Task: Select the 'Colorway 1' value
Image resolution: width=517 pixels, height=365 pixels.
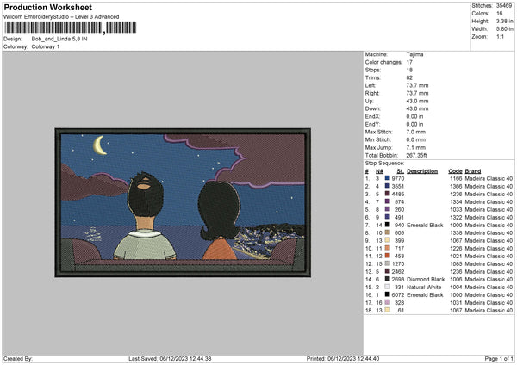Action: pyautogui.click(x=46, y=46)
